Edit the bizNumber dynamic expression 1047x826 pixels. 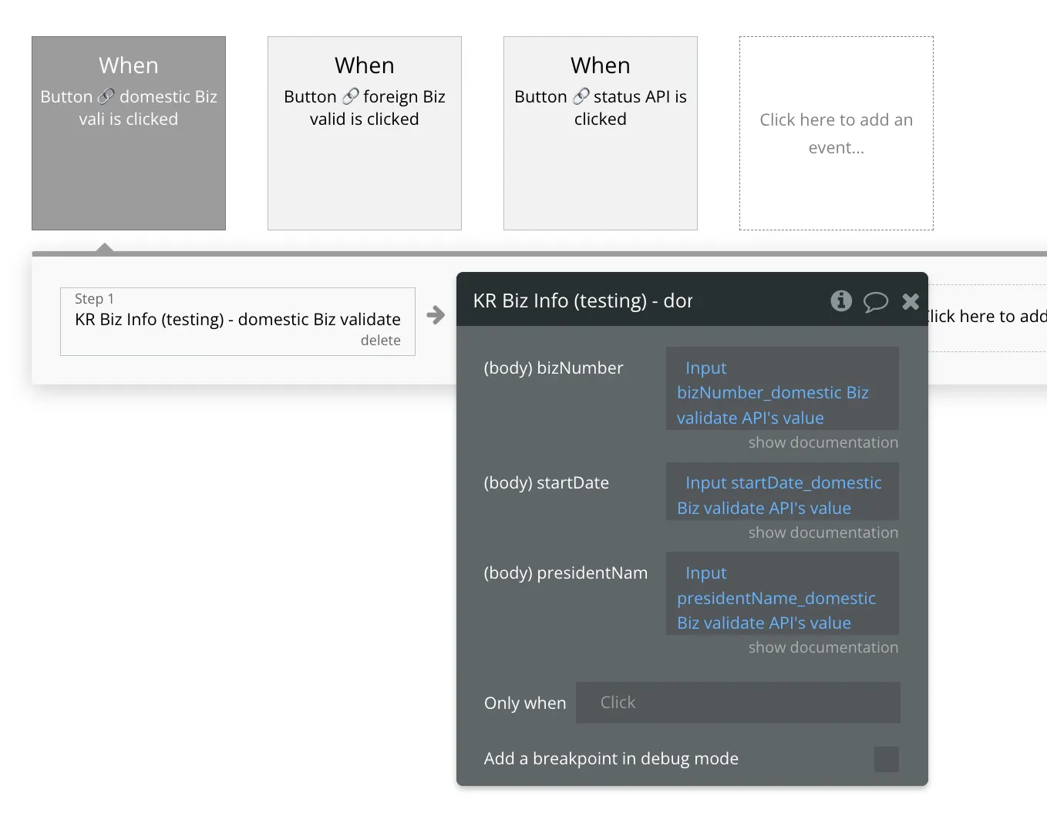coord(782,393)
